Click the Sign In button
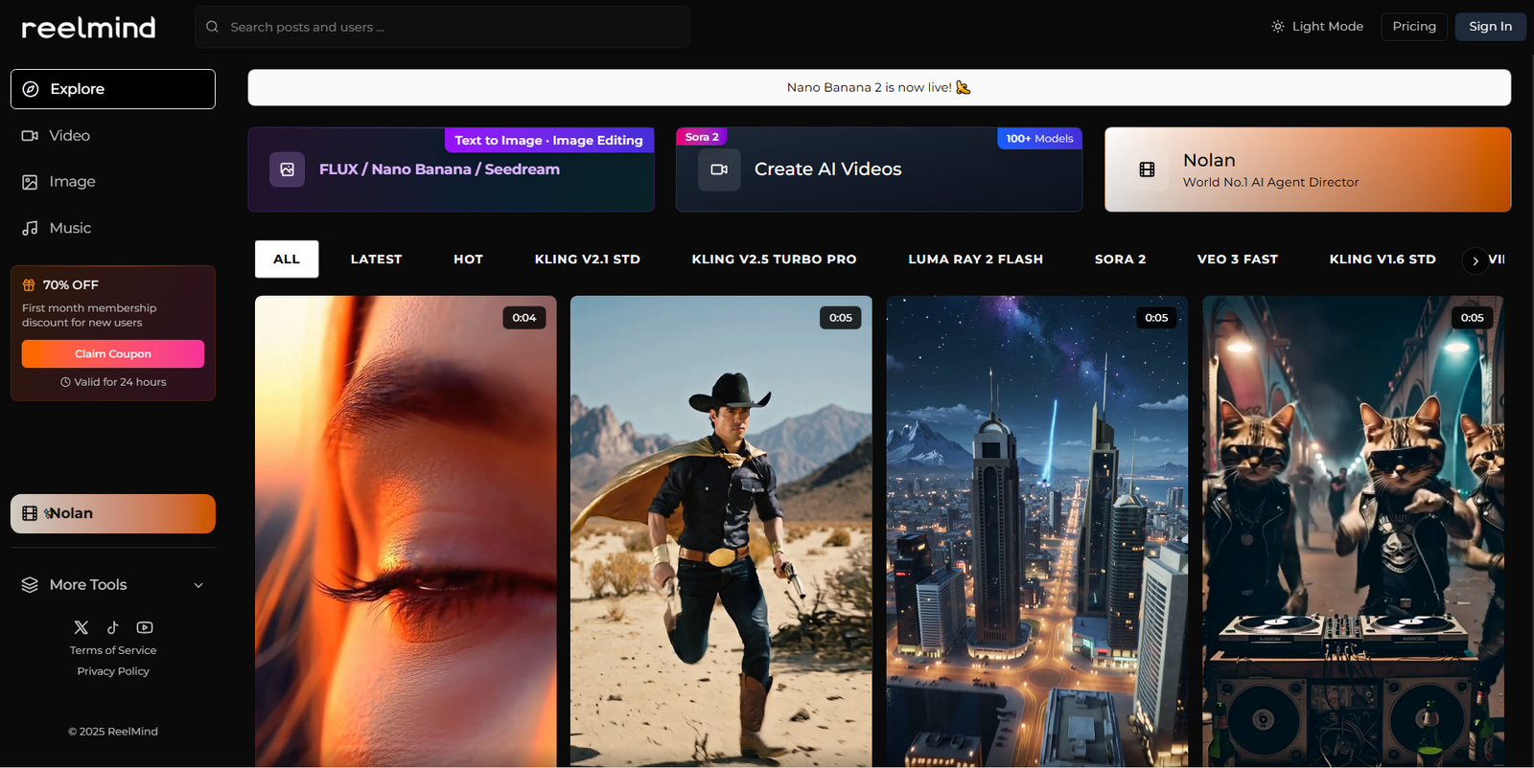This screenshot has width=1534, height=768. pos(1490,27)
